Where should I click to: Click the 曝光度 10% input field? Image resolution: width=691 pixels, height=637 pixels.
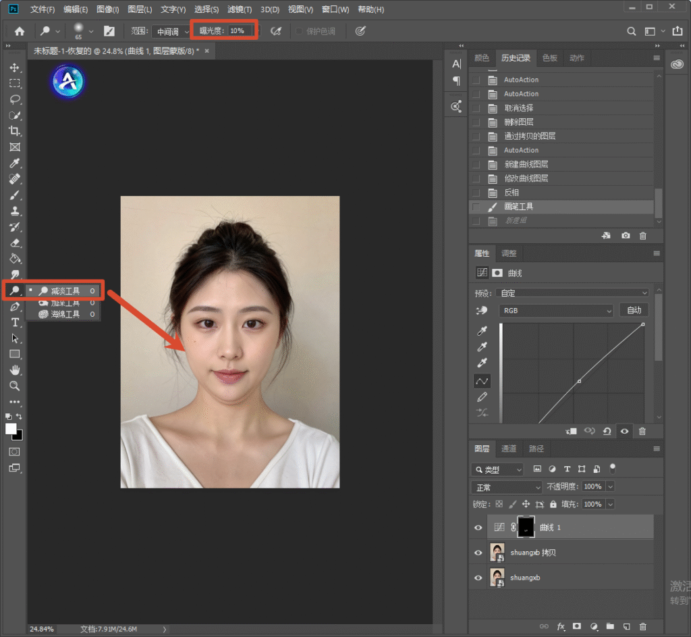click(241, 31)
